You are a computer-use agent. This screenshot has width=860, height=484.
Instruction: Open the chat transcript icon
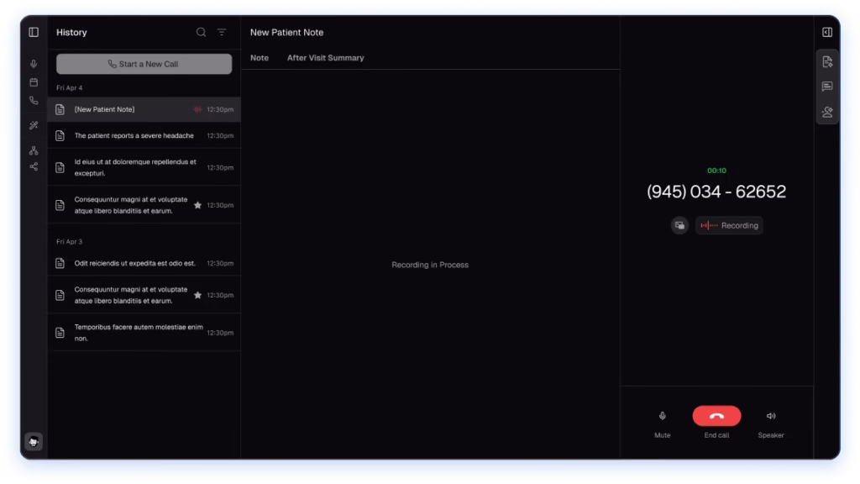[827, 87]
